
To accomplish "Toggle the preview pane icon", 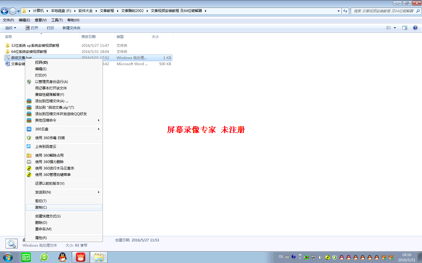I will [405, 28].
